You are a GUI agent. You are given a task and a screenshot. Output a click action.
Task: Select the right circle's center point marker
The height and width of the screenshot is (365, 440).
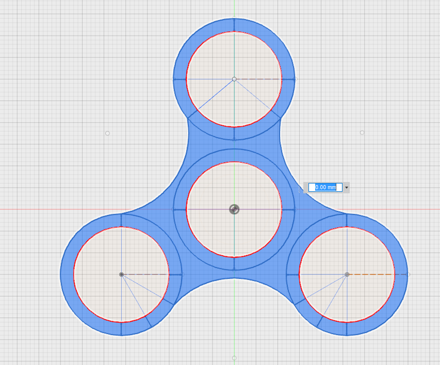coord(347,274)
